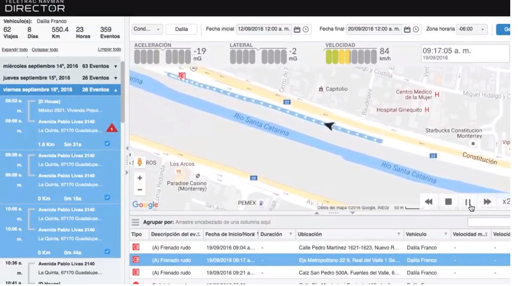518x286 pixels.
Task: Pause the route playback
Action: (468, 202)
